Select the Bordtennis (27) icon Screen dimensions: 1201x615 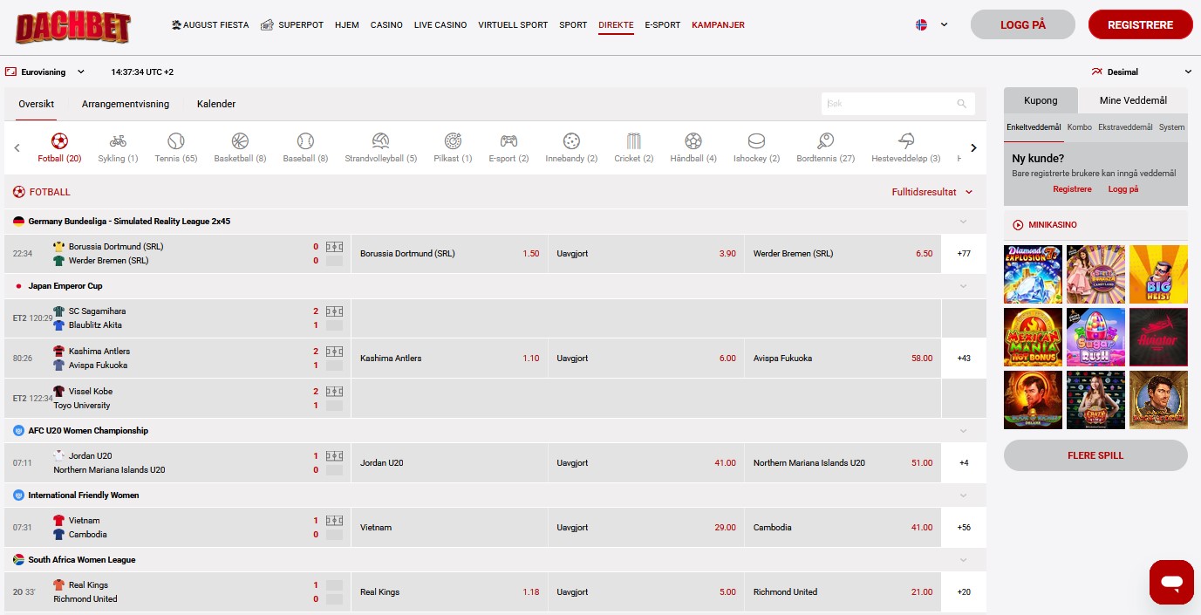(x=825, y=141)
